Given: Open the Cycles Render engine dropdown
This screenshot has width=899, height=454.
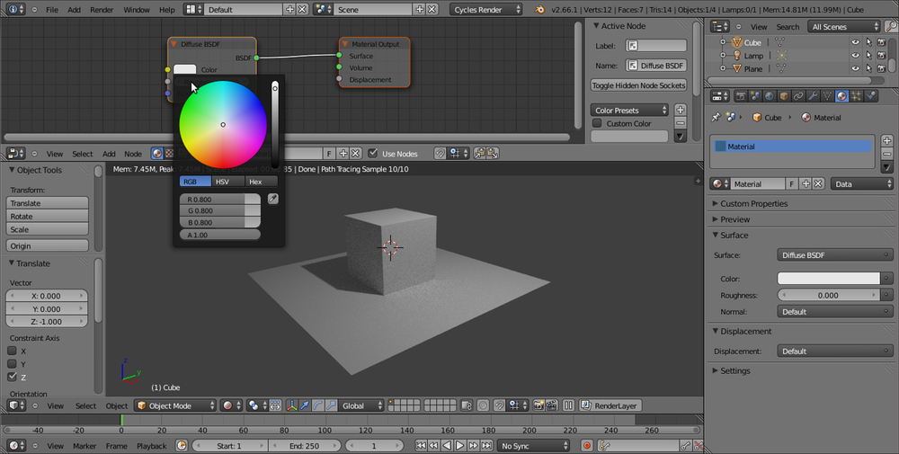Looking at the screenshot, I should click(x=486, y=9).
